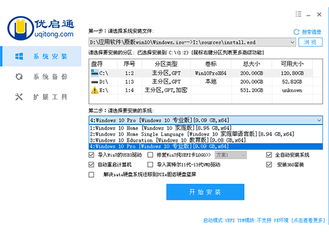Enable the sata硬盘迁移蓝屏 fix checkbox
Screen dimensions: 329x232
(x=92, y=175)
